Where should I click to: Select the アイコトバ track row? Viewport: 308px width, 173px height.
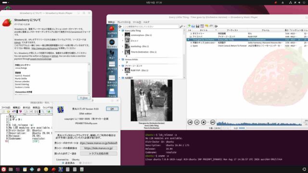pyautogui.click(x=247, y=37)
